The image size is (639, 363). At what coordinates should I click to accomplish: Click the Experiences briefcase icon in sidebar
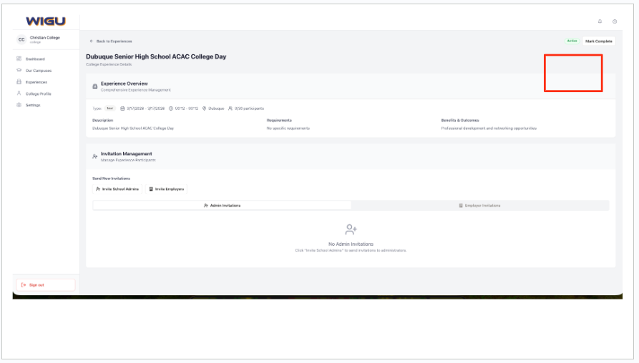click(x=19, y=81)
